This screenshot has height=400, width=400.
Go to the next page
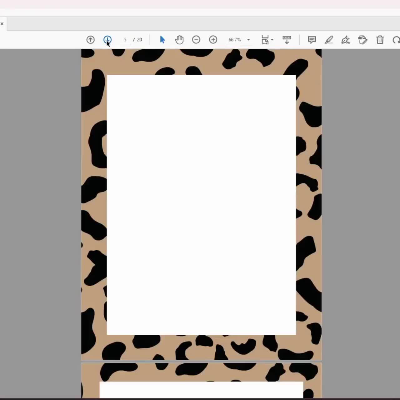coord(107,40)
